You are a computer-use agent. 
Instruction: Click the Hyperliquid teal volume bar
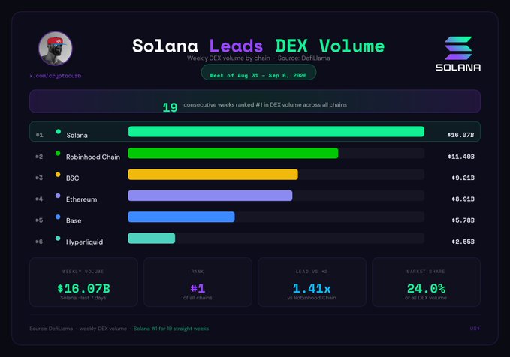pyautogui.click(x=151, y=238)
